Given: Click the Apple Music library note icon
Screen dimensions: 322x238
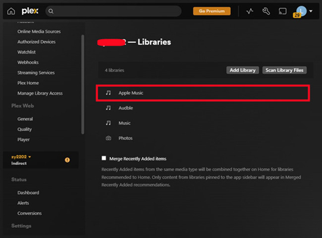Looking at the screenshot, I should click(x=108, y=93).
